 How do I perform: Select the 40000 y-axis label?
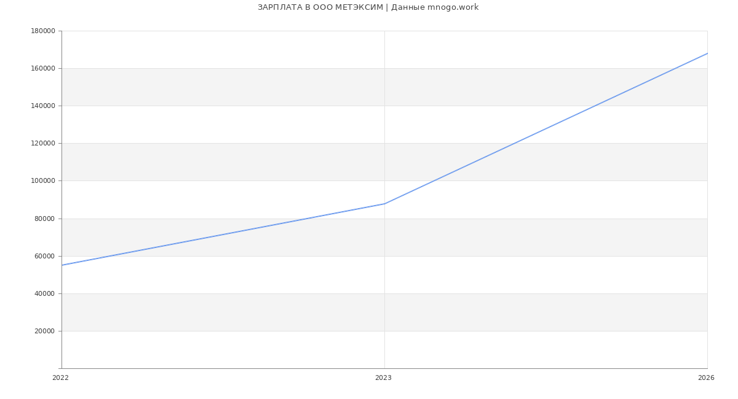point(44,293)
